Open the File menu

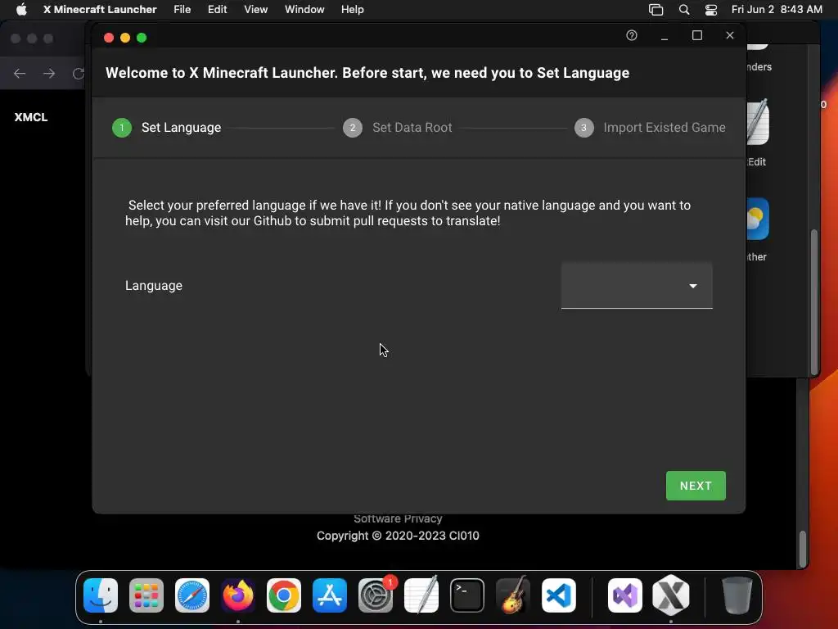[182, 10]
